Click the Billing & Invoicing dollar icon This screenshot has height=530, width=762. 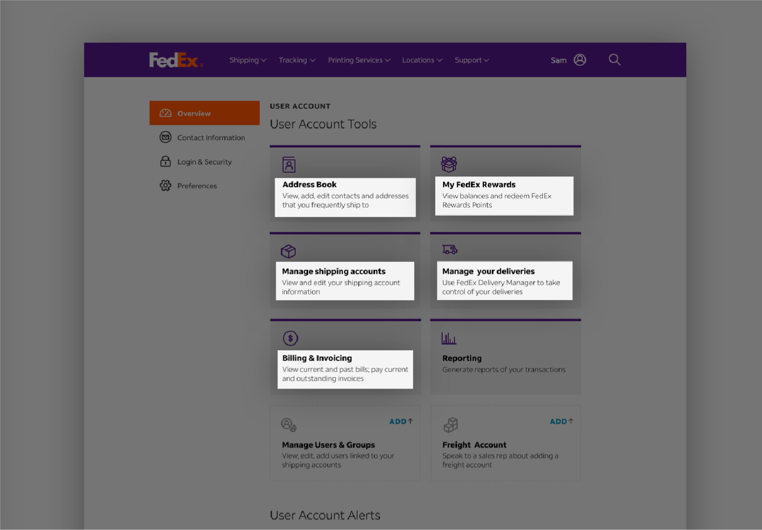pyautogui.click(x=290, y=338)
